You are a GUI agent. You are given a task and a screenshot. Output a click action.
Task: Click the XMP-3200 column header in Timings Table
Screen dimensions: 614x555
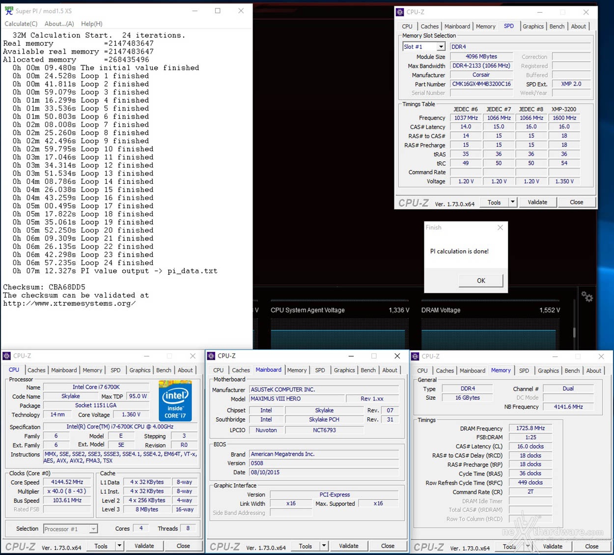click(564, 109)
